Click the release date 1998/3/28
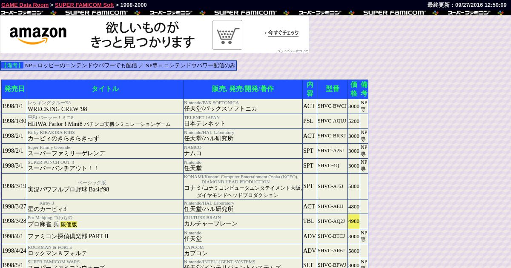Screen dimensions: 511x268 coord(14,221)
